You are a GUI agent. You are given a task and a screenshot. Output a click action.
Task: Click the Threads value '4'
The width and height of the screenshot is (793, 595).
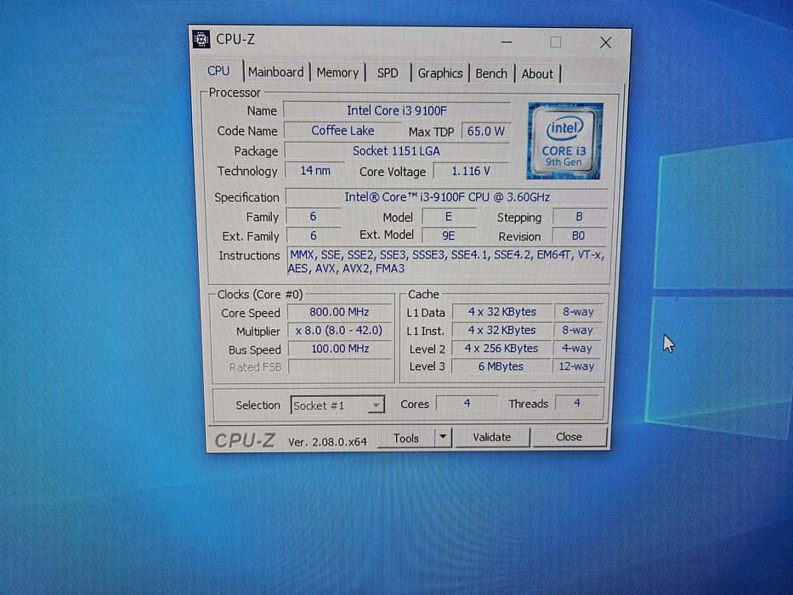pos(577,403)
